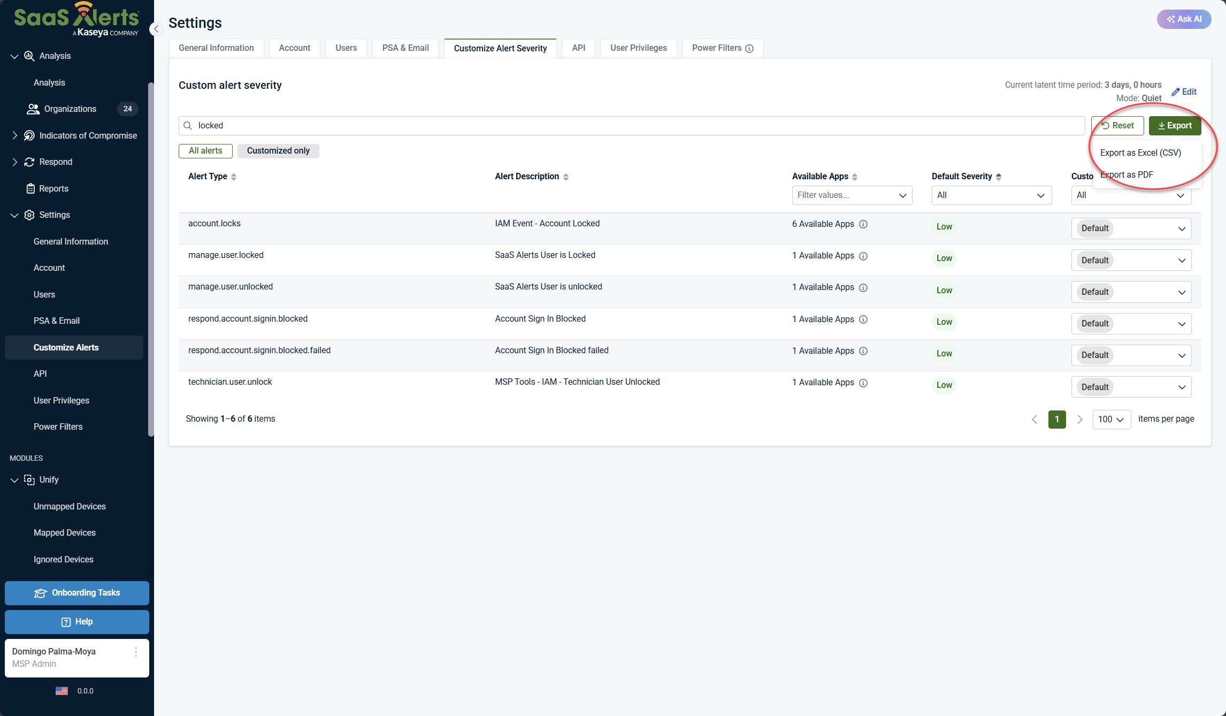The width and height of the screenshot is (1226, 716).
Task: Open Available Apps filter values dropdown
Action: (x=852, y=195)
